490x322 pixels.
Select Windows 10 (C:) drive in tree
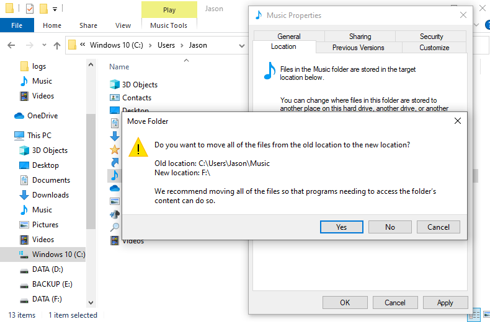pos(43,255)
